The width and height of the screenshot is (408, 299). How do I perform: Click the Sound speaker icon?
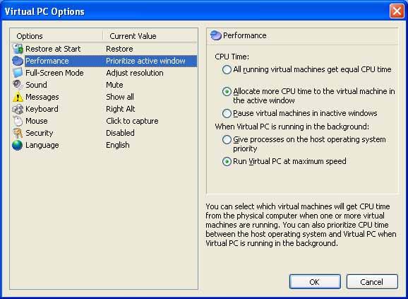coord(18,85)
